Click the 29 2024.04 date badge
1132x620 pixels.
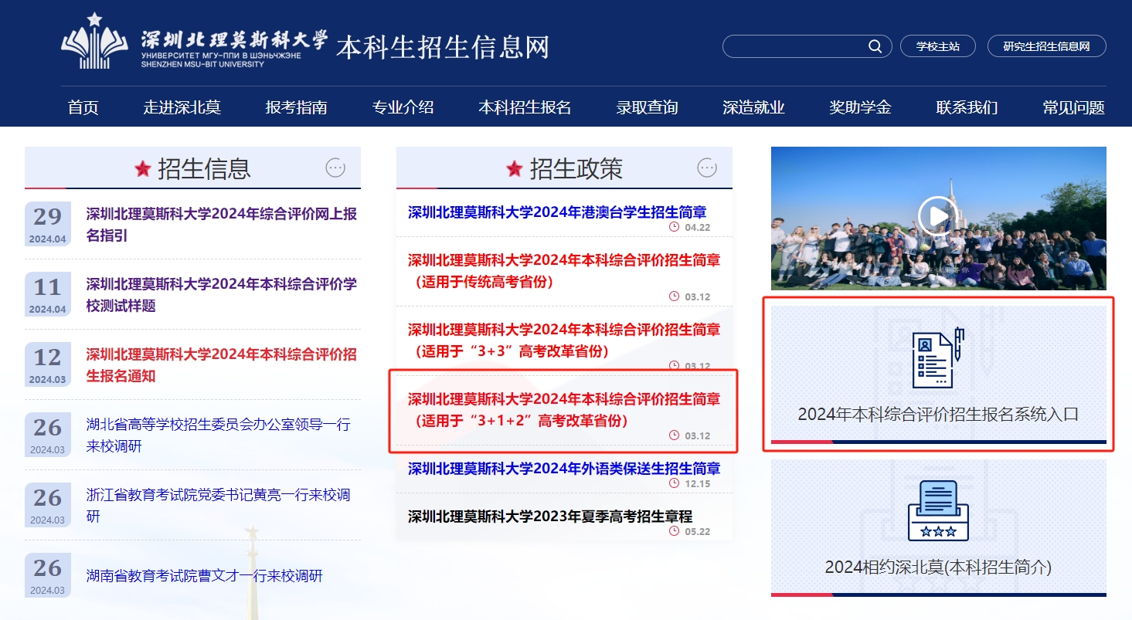pyautogui.click(x=48, y=224)
